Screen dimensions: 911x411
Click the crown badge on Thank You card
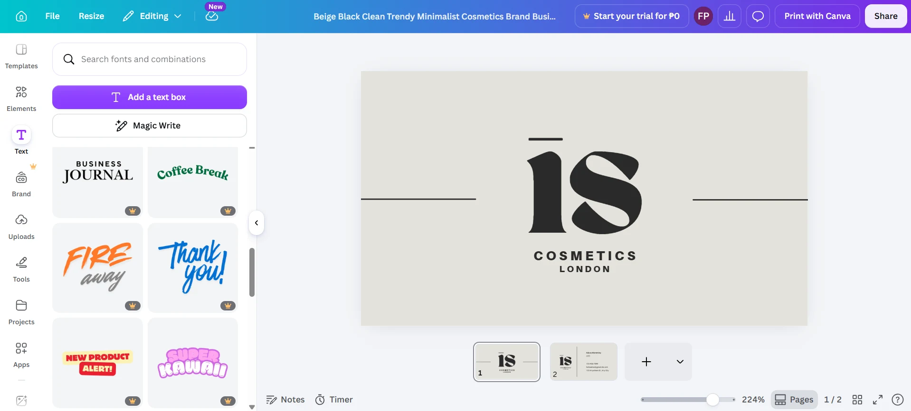coord(228,306)
